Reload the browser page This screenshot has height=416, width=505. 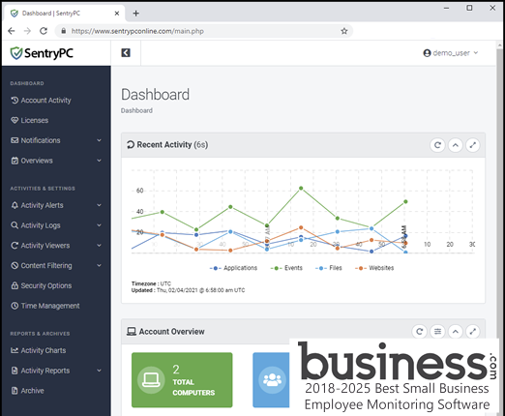(x=44, y=31)
